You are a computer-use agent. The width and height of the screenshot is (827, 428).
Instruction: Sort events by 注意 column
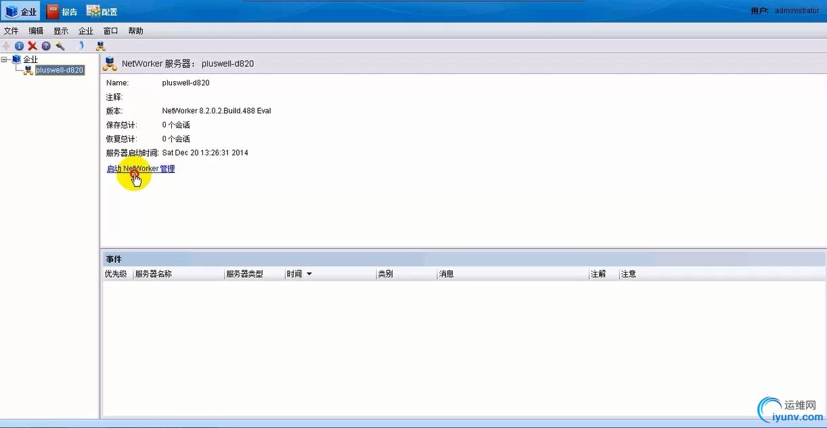click(721, 274)
